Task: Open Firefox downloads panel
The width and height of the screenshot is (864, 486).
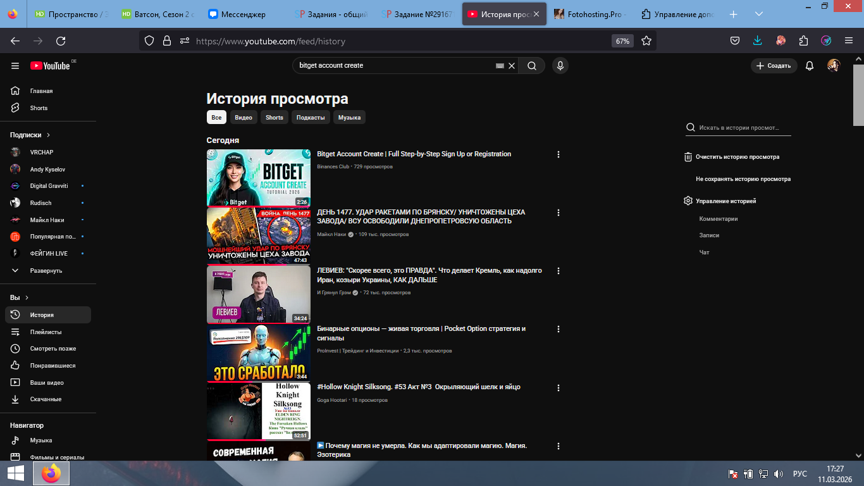Action: pyautogui.click(x=758, y=41)
